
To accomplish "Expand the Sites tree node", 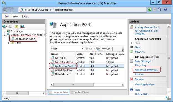I will pos(9,43).
